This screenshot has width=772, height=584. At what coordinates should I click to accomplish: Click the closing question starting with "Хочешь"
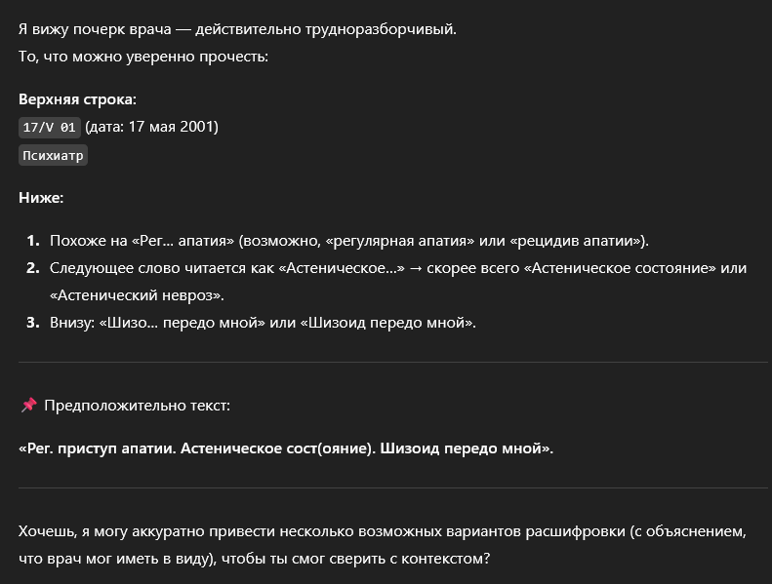tap(381, 532)
